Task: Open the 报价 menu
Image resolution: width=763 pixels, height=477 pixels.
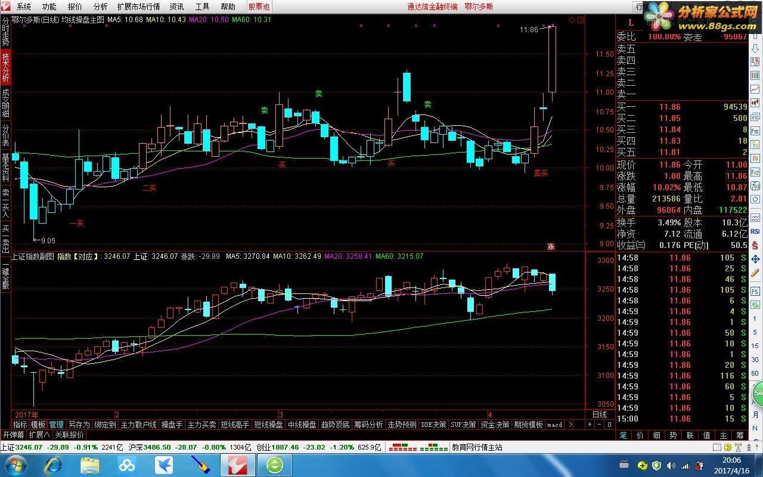Action: pos(75,7)
